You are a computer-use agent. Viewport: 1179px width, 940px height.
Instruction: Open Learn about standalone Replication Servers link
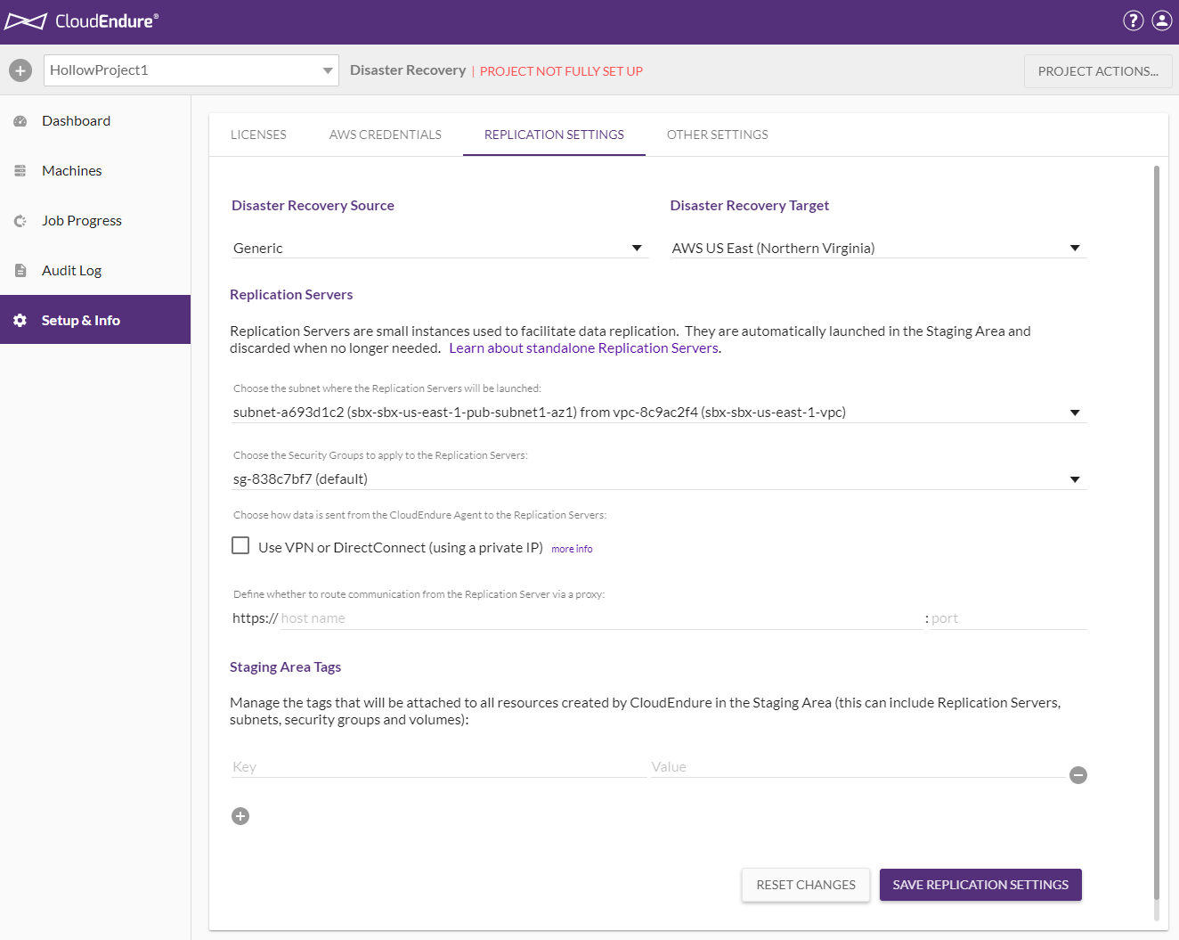tap(583, 348)
